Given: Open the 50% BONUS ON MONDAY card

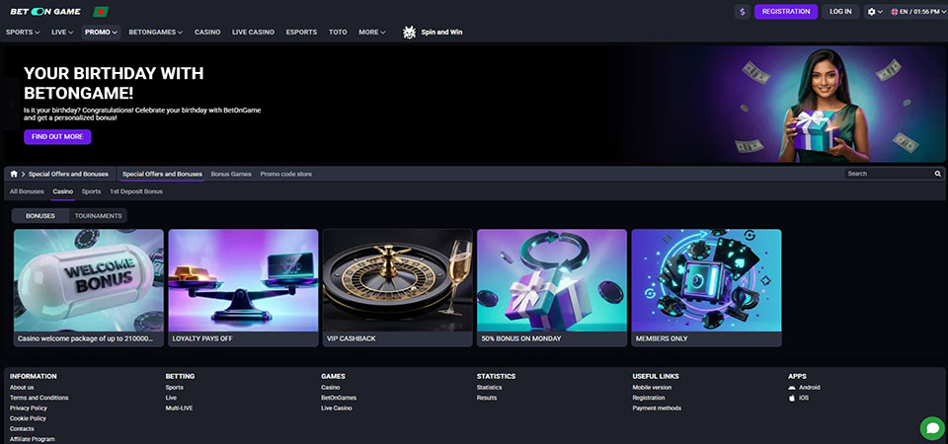Looking at the screenshot, I should (x=552, y=287).
